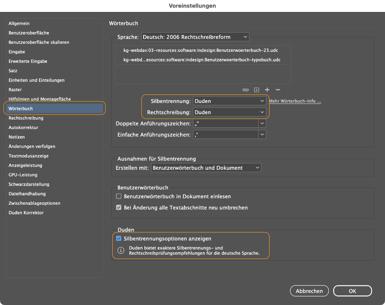Enable Benutzerwörterbuch in Dokument einlesen checkbox
385x305 pixels.
(119, 196)
